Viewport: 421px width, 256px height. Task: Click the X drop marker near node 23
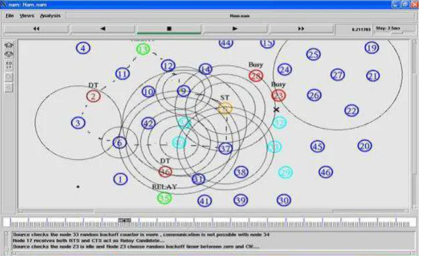(276, 109)
